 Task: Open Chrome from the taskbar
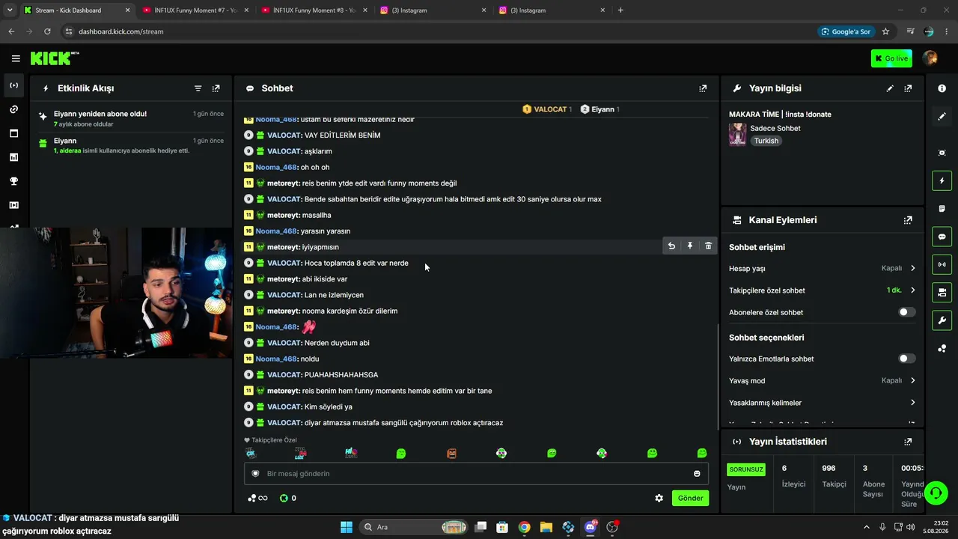tap(524, 527)
